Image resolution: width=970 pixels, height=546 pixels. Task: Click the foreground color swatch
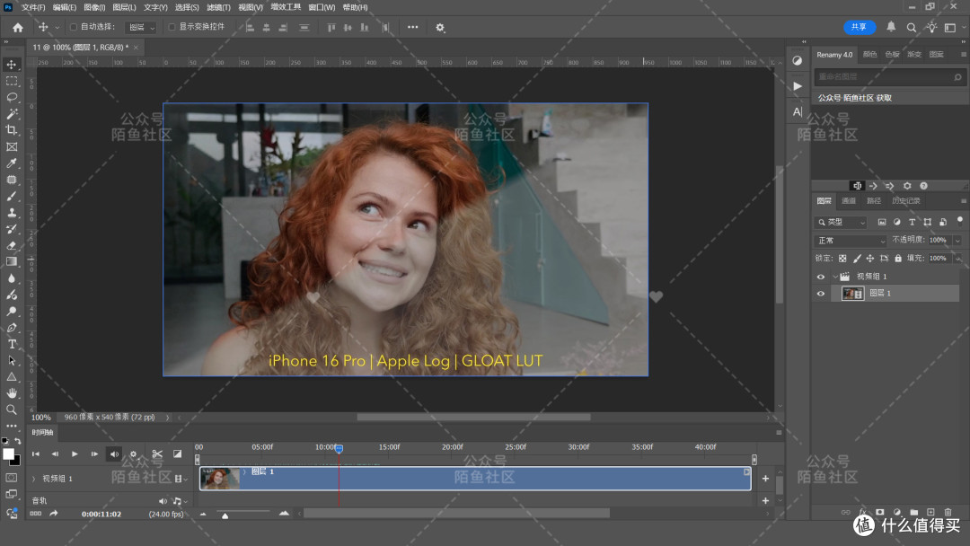(8, 454)
